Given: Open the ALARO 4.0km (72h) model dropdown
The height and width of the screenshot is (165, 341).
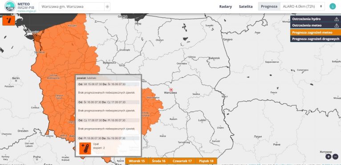Looking at the screenshot, I should coord(303,7).
